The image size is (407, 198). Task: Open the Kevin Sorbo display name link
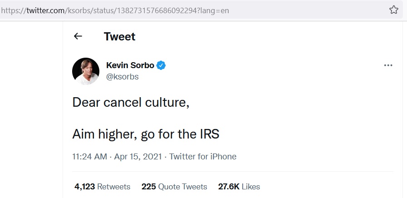[x=130, y=65]
